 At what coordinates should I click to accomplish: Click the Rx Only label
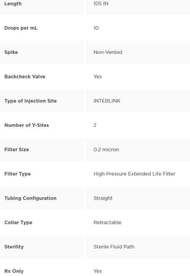pos(14,271)
